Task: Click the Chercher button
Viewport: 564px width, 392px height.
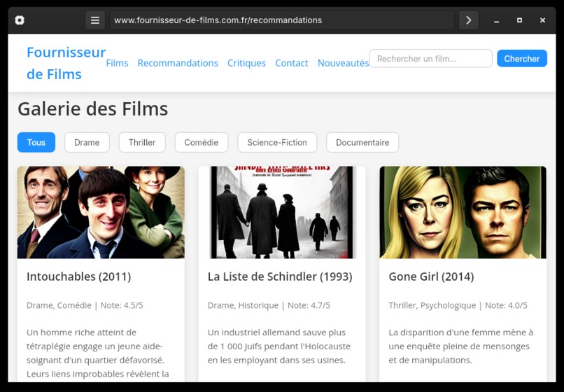Action: point(522,58)
